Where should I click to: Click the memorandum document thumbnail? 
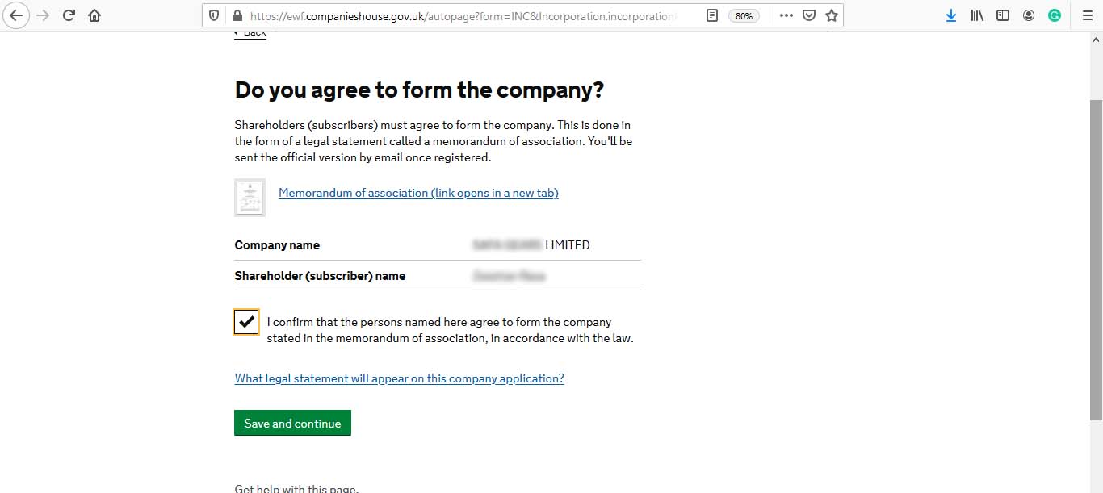(250, 197)
